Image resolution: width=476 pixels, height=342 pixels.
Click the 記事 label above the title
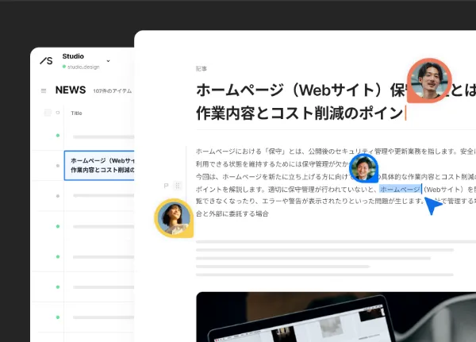click(x=202, y=69)
